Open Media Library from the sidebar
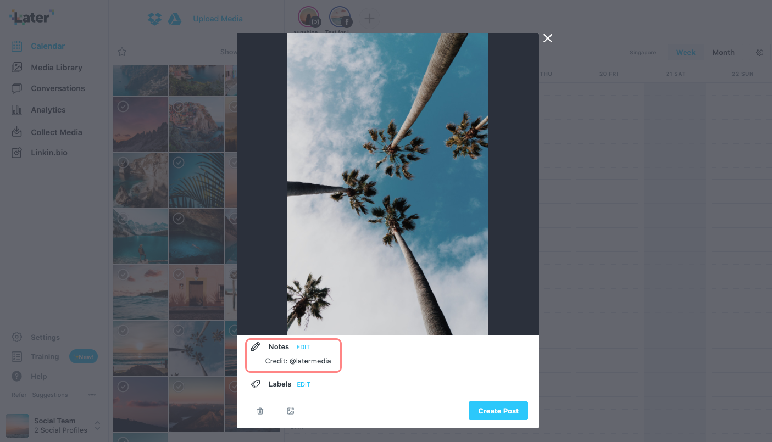The width and height of the screenshot is (772, 442). [x=57, y=68]
